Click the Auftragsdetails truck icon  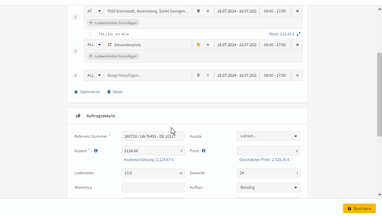click(78, 116)
